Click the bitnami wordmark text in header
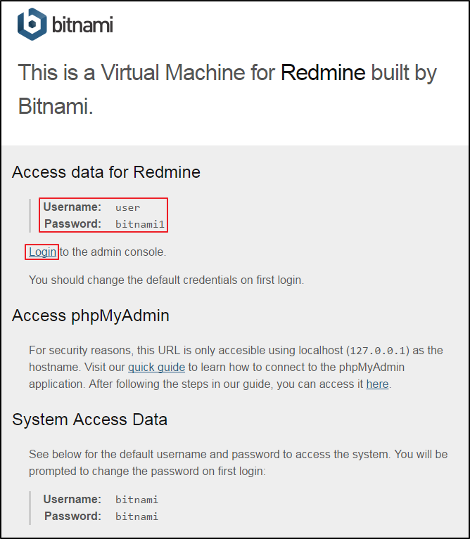The height and width of the screenshot is (539, 470). pos(82,25)
